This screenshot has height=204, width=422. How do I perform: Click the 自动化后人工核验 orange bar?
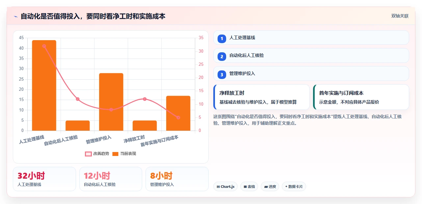(x=78, y=125)
